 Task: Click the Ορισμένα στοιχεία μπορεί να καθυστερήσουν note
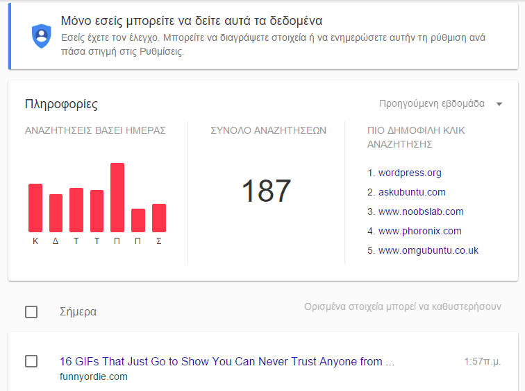pyautogui.click(x=403, y=306)
